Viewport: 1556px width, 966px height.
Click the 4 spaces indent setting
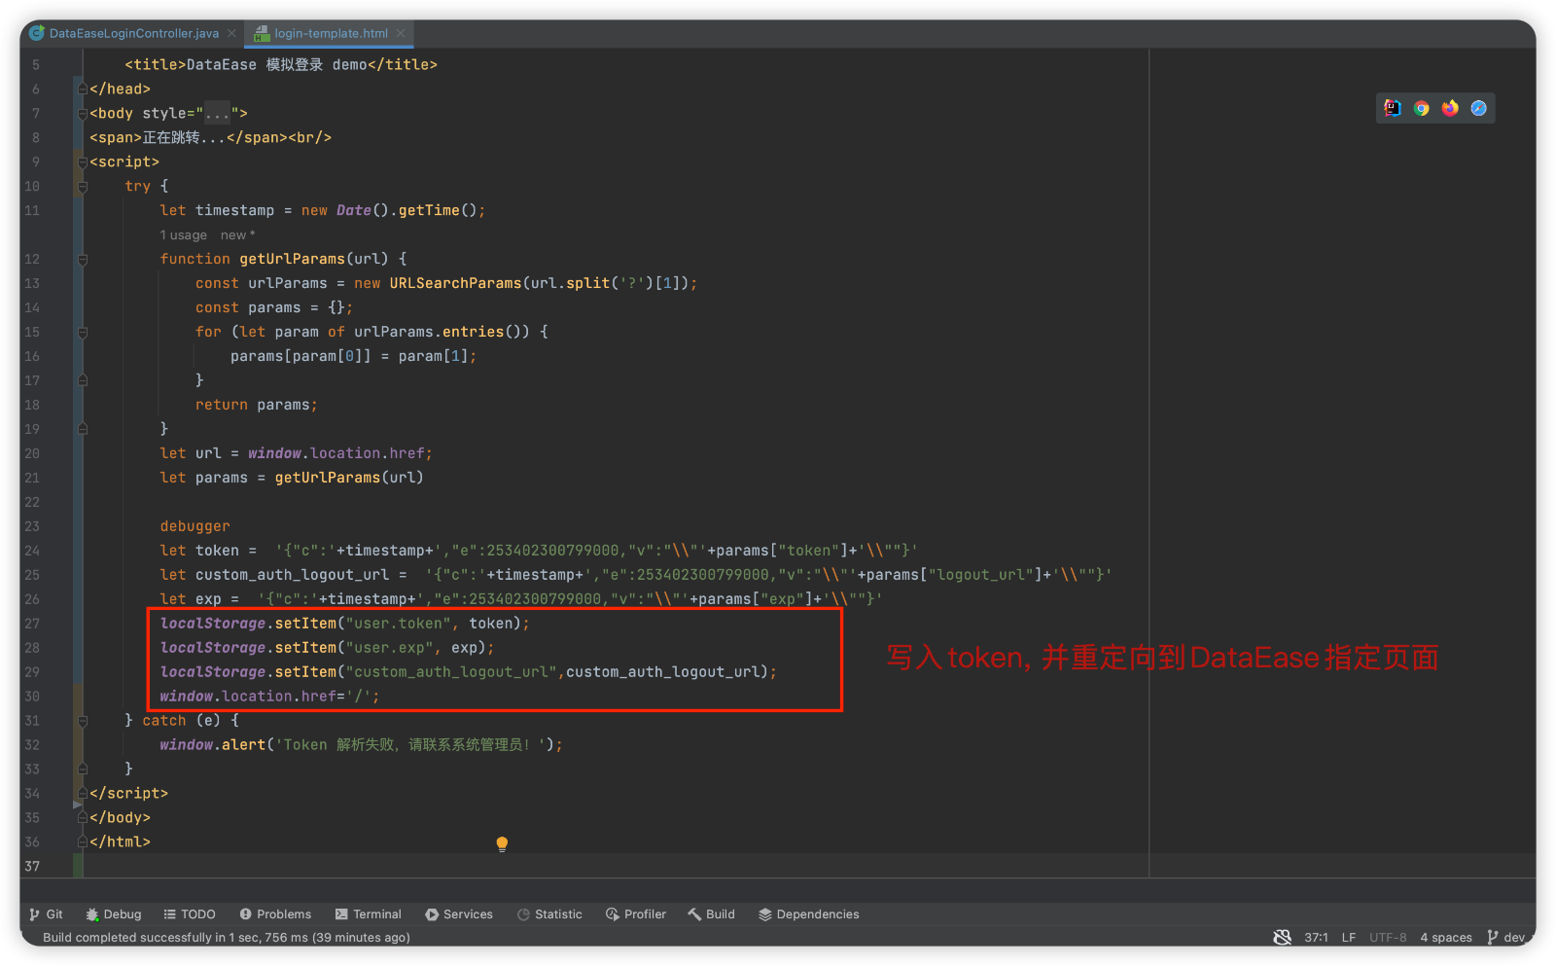(1446, 937)
